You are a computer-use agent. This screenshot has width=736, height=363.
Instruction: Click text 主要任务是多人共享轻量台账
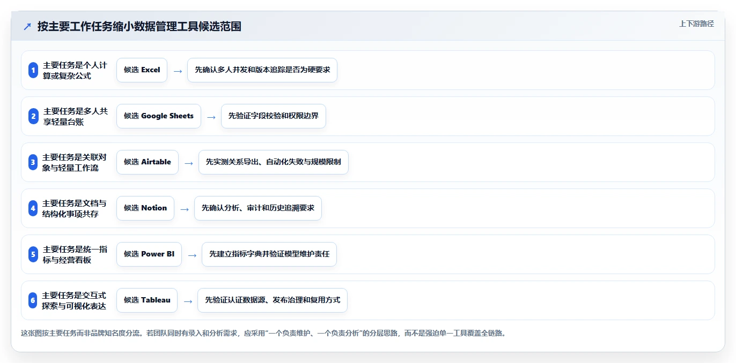75,116
